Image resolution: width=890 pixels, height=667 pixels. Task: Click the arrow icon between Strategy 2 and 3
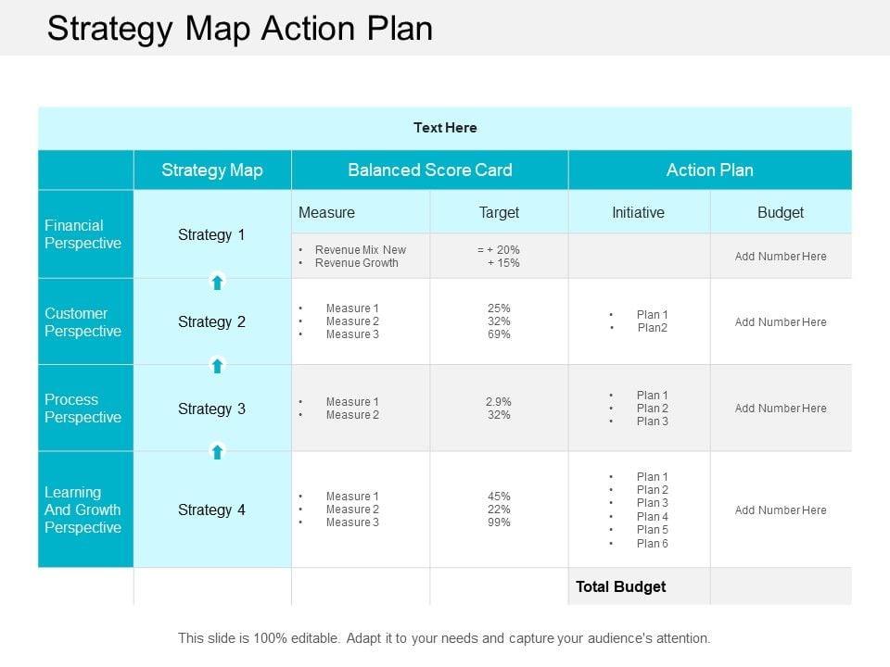click(217, 366)
